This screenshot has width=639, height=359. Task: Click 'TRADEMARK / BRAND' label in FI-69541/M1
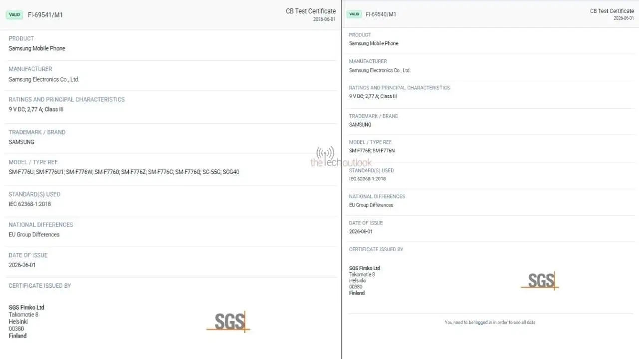tap(37, 132)
